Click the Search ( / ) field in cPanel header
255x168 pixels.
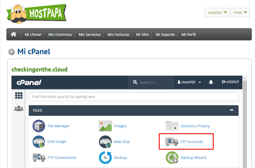[x=151, y=82]
